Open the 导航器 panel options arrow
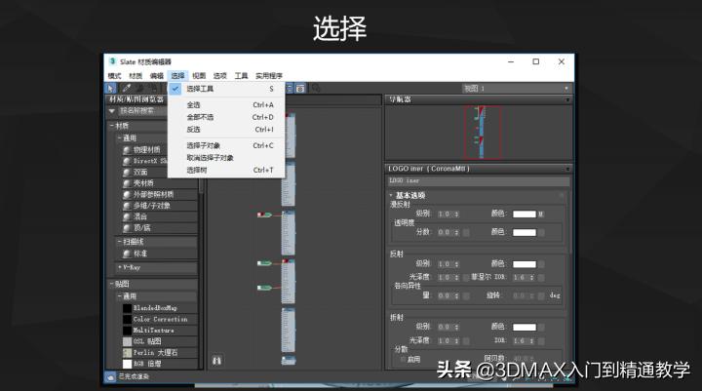Image resolution: width=702 pixels, height=391 pixels. click(567, 99)
